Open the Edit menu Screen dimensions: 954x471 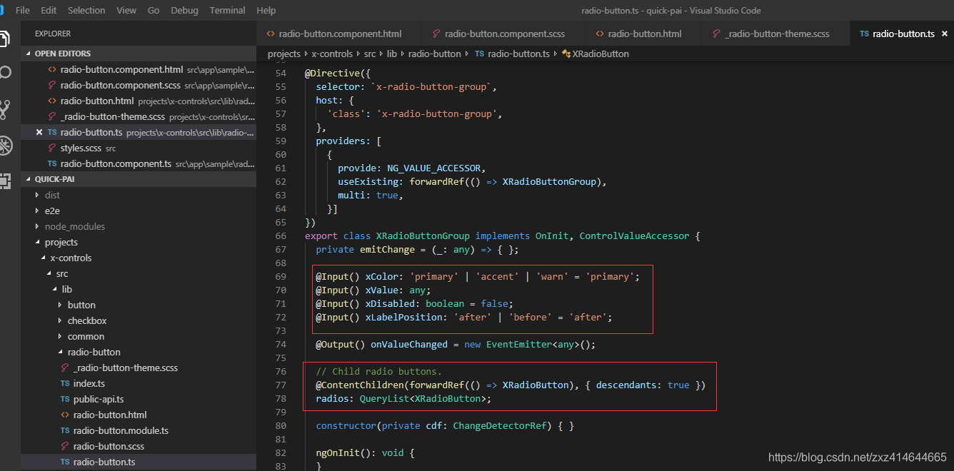click(x=49, y=11)
